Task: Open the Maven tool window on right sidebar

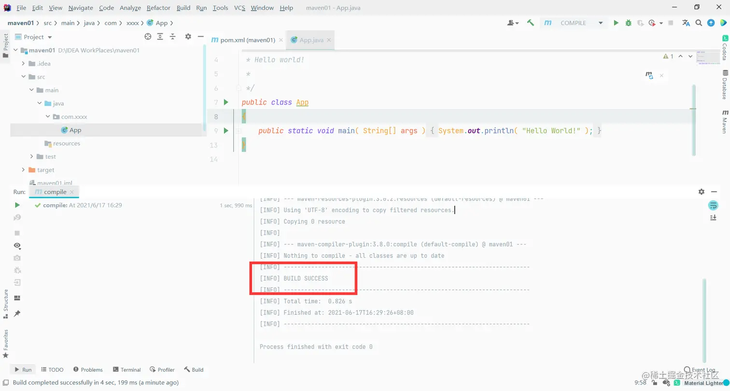Action: 725,121
